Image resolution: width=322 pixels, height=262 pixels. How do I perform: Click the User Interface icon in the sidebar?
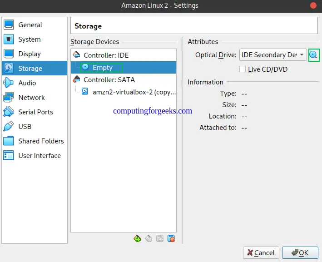(9, 155)
